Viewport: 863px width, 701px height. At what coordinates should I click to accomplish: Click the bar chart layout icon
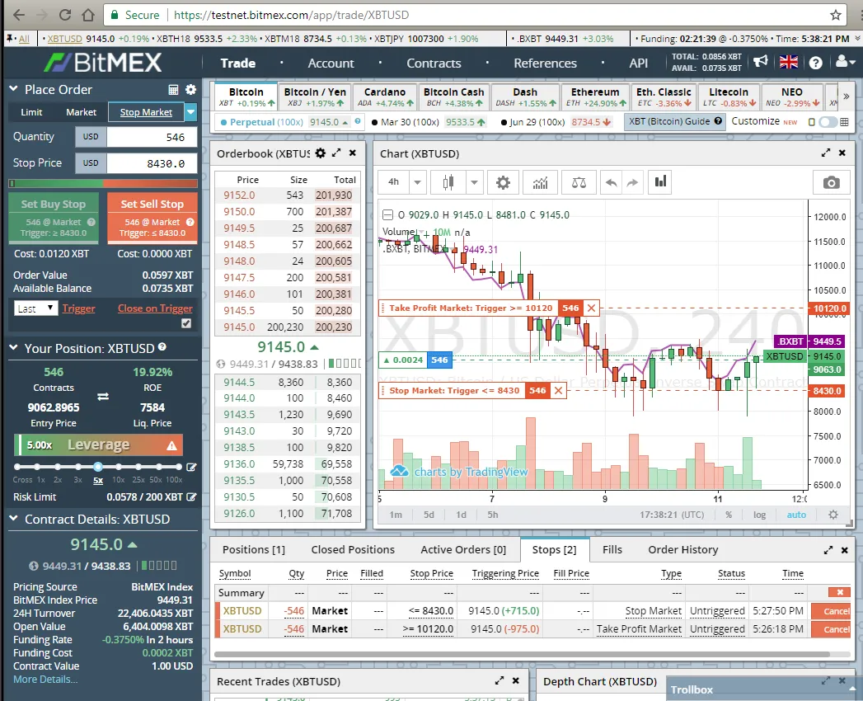point(660,182)
